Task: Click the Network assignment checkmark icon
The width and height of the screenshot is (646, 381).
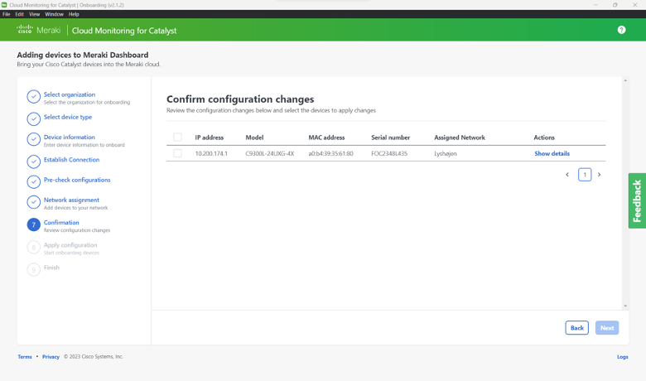Action: pos(33,202)
